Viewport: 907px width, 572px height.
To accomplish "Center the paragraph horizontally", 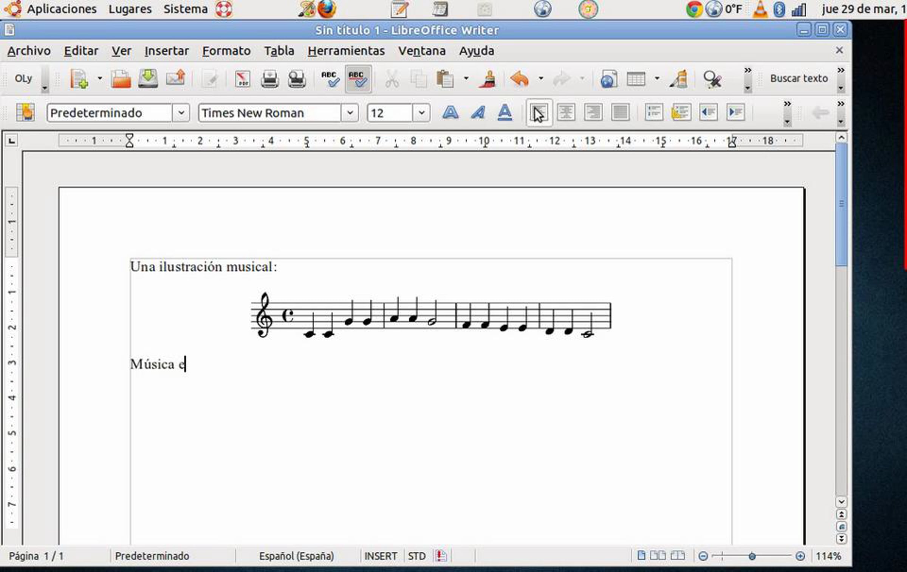I will coord(566,112).
